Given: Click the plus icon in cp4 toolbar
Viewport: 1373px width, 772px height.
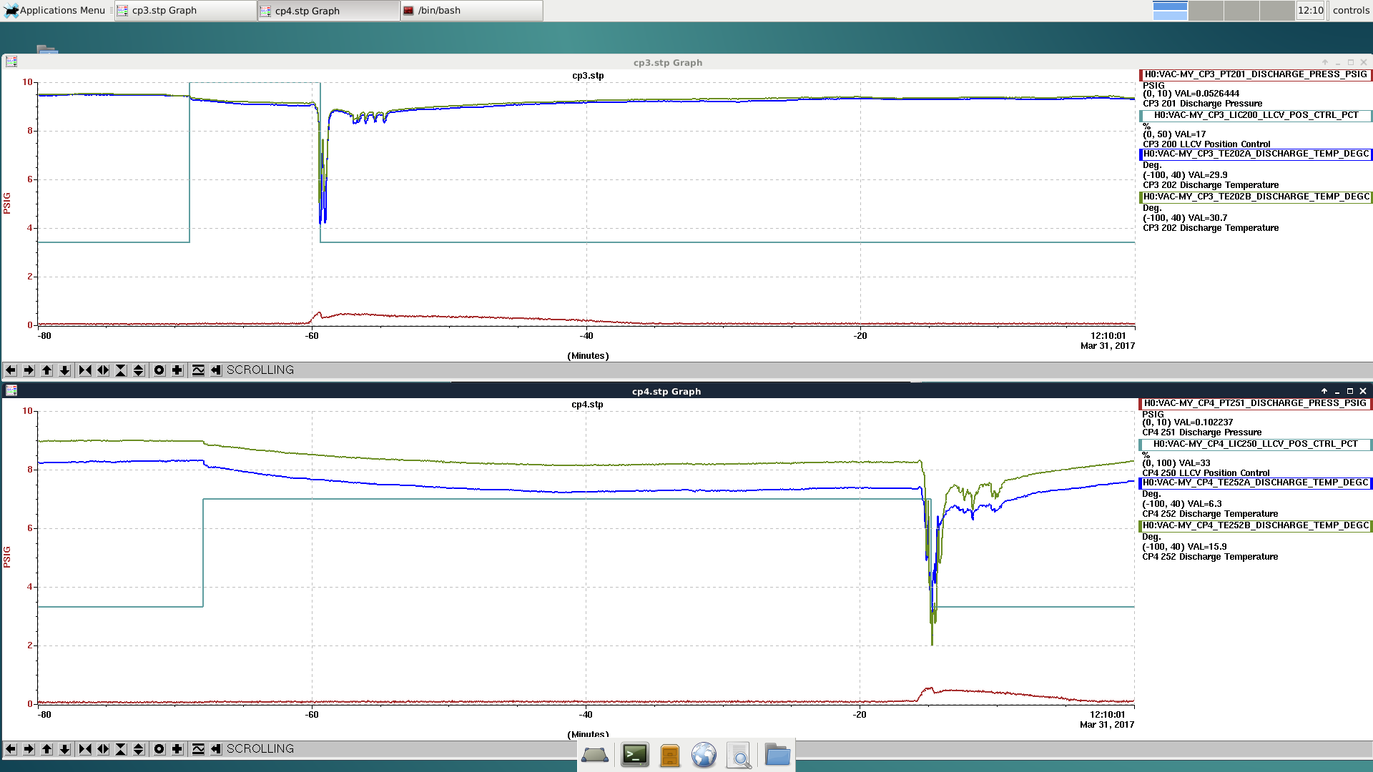Looking at the screenshot, I should pos(177,749).
